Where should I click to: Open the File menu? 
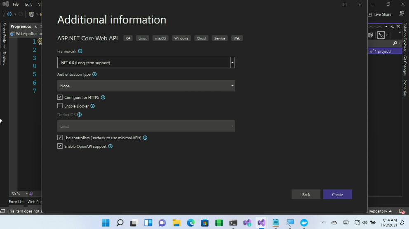[16, 4]
